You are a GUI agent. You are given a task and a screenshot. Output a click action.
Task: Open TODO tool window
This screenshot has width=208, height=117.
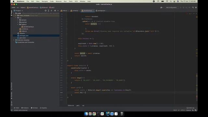pyautogui.click(x=17, y=108)
